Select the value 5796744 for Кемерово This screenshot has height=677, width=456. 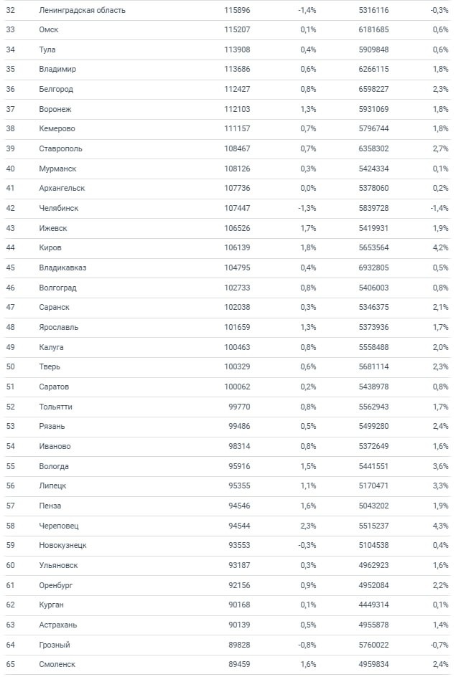click(374, 129)
